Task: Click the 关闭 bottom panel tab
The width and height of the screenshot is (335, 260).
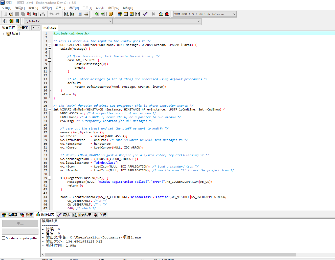Action: click(100, 215)
